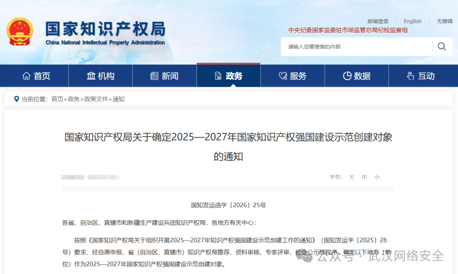Open the 首页 home navigation tab
The width and height of the screenshot is (458, 274).
click(x=36, y=76)
